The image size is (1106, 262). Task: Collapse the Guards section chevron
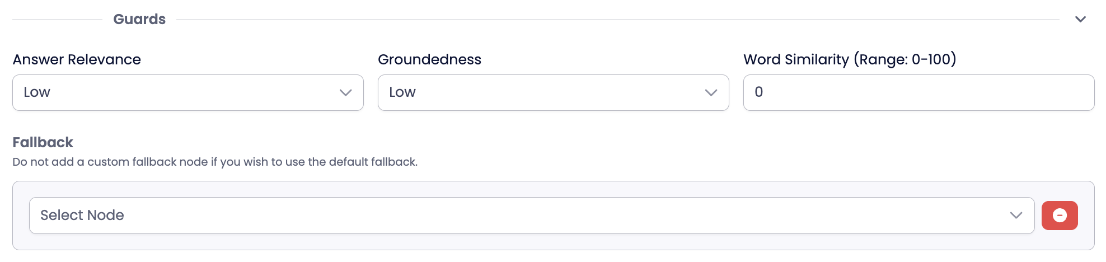pos(1080,20)
